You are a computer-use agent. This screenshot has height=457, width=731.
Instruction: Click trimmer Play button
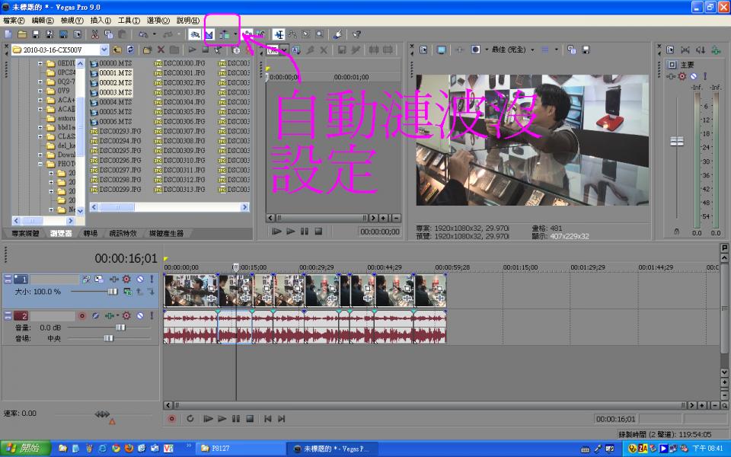pos(290,232)
